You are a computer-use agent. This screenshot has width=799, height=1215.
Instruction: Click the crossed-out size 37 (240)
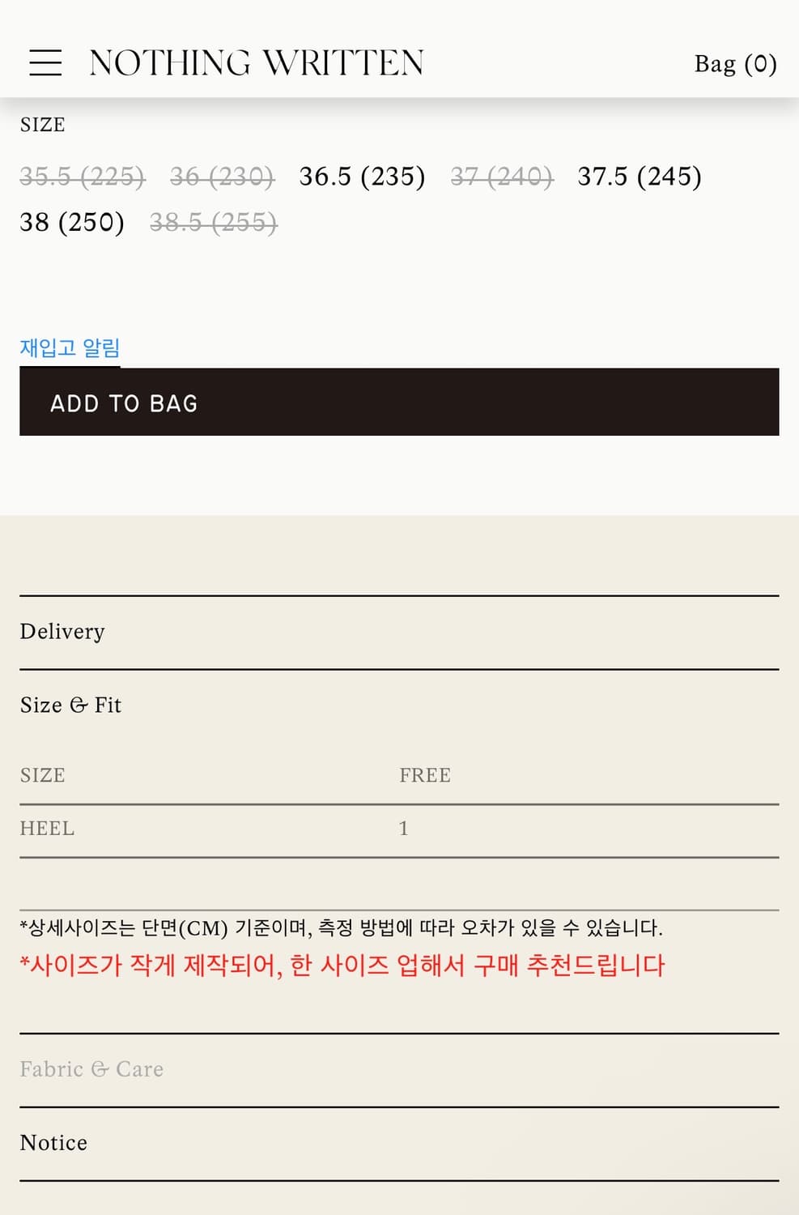502,177
